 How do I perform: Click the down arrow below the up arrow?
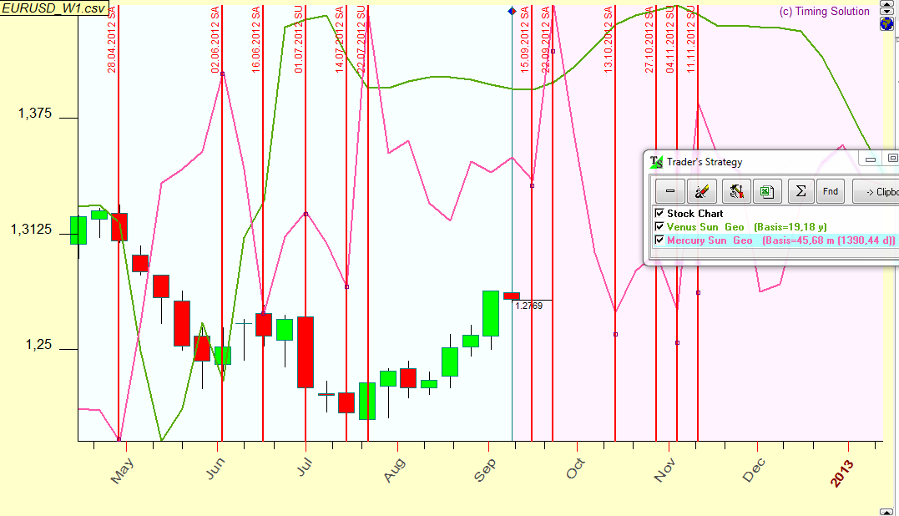[887, 12]
